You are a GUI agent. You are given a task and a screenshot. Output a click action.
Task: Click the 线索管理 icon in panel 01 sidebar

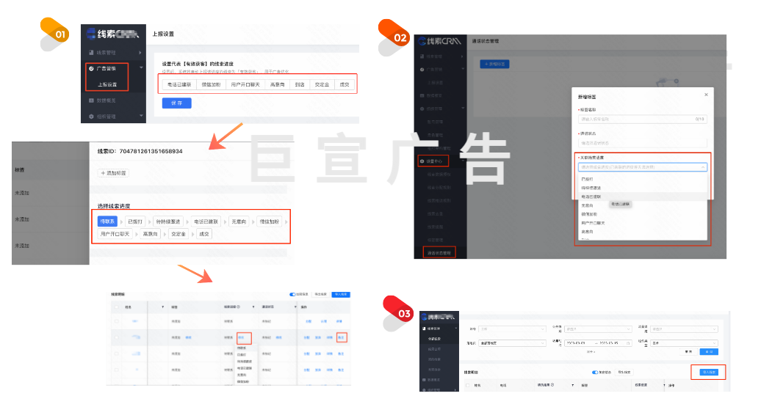click(x=91, y=53)
